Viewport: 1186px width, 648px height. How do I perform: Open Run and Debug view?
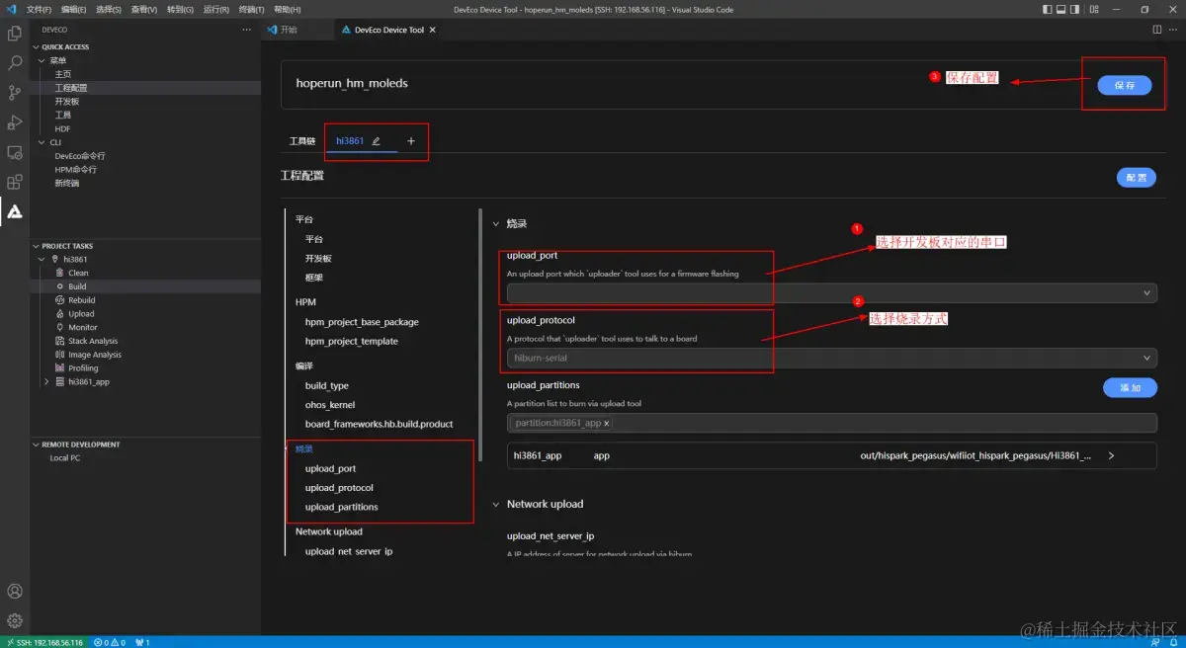click(15, 122)
